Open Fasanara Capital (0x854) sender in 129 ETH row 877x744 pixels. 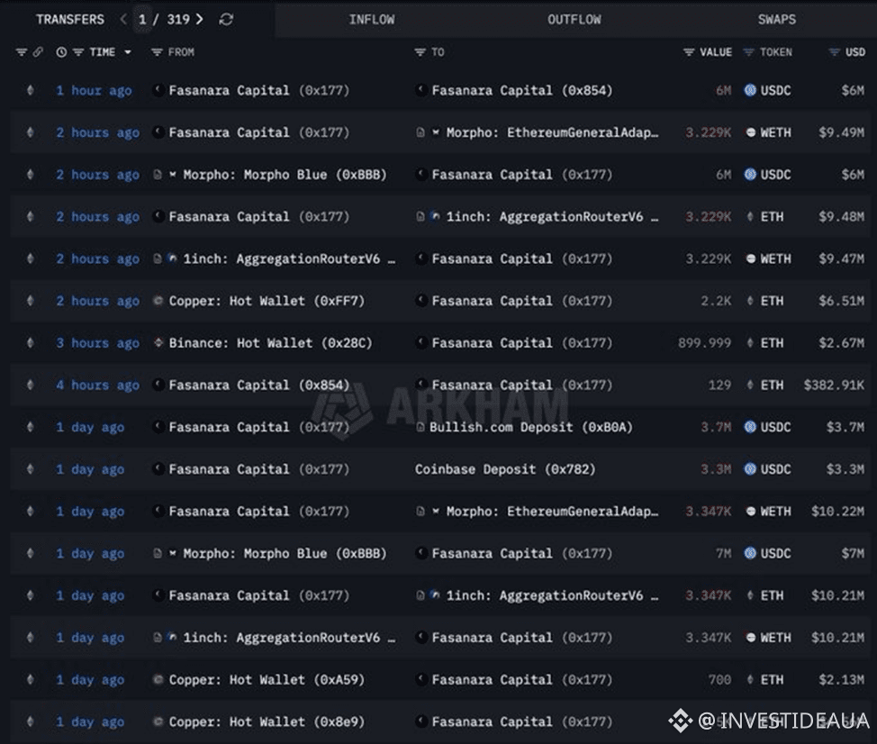[259, 385]
